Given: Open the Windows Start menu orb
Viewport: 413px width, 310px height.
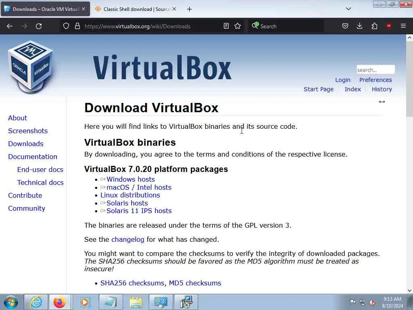Looking at the screenshot, I should [x=11, y=302].
